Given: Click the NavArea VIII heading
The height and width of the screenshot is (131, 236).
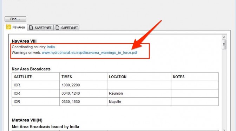Looking at the screenshot, I should click(24, 41).
